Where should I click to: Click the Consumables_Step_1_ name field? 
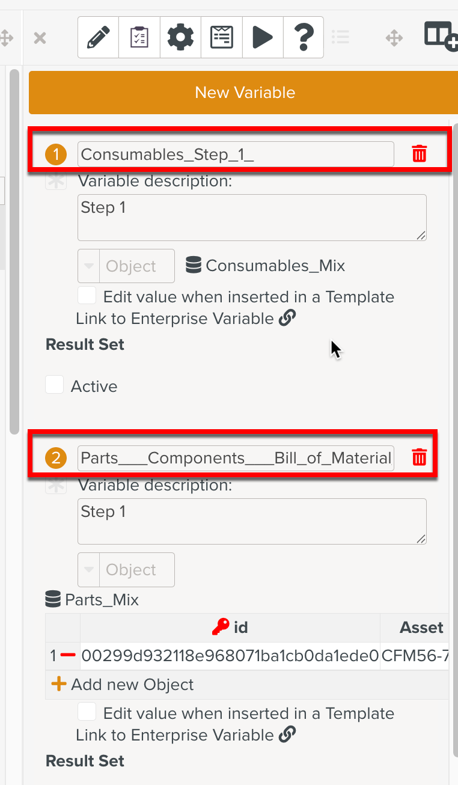point(235,154)
